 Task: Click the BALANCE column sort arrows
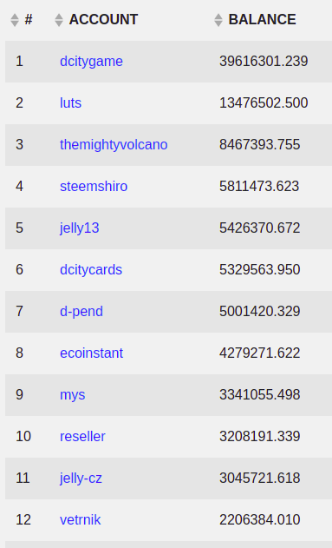point(218,20)
